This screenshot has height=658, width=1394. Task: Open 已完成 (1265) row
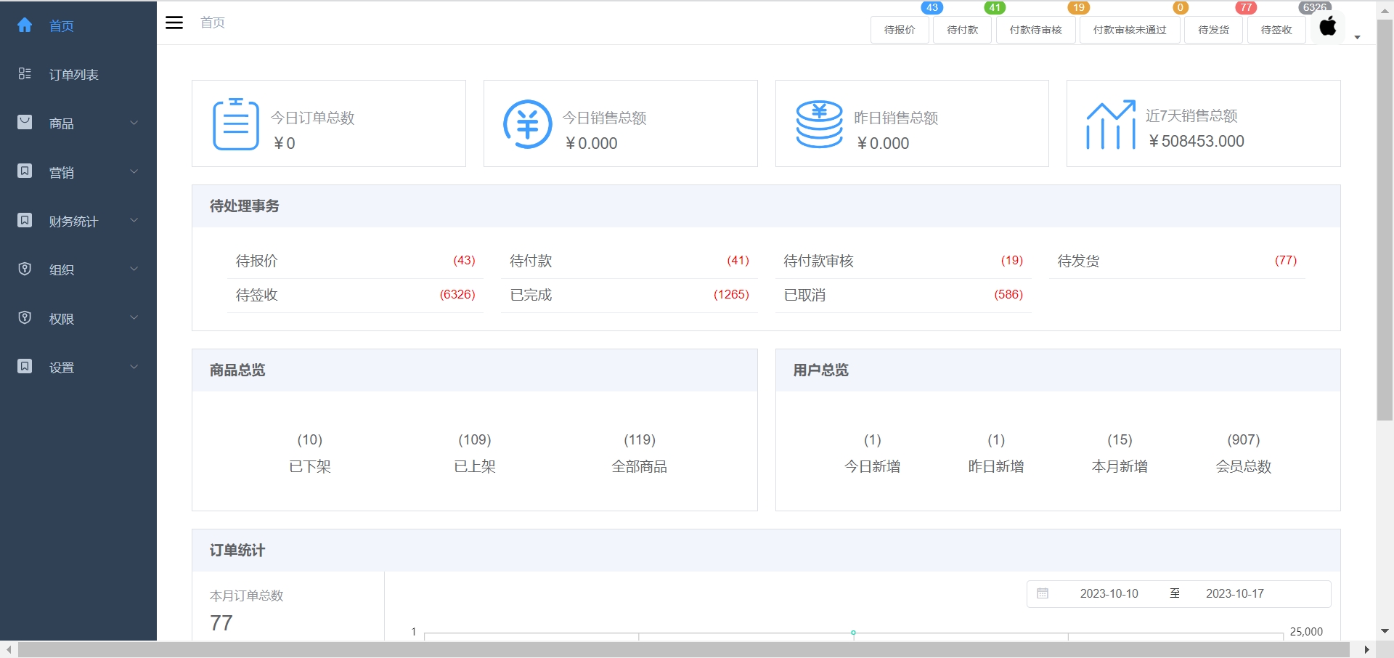click(629, 295)
